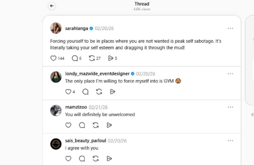Open mamzizoo's profile link
Image resolution: width=254 pixels, height=165 pixels.
(76, 107)
